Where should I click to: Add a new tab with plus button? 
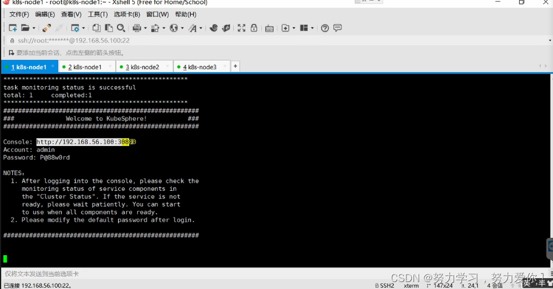236,66
